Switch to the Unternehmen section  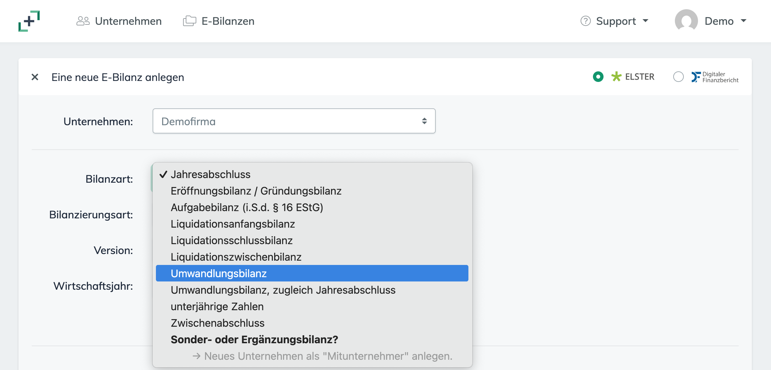click(128, 20)
